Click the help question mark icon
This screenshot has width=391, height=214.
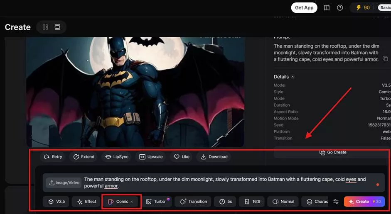(x=340, y=8)
